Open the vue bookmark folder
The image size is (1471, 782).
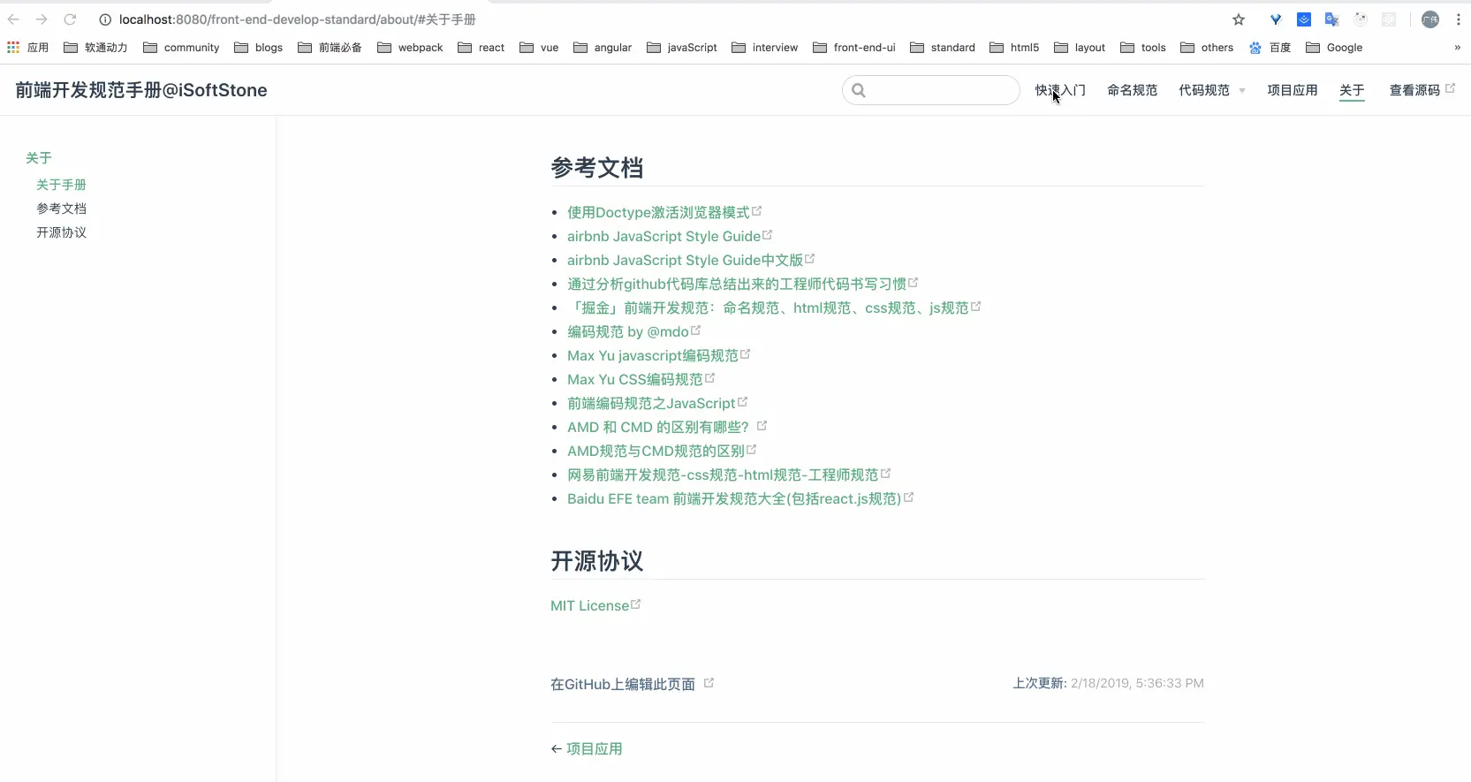[539, 48]
